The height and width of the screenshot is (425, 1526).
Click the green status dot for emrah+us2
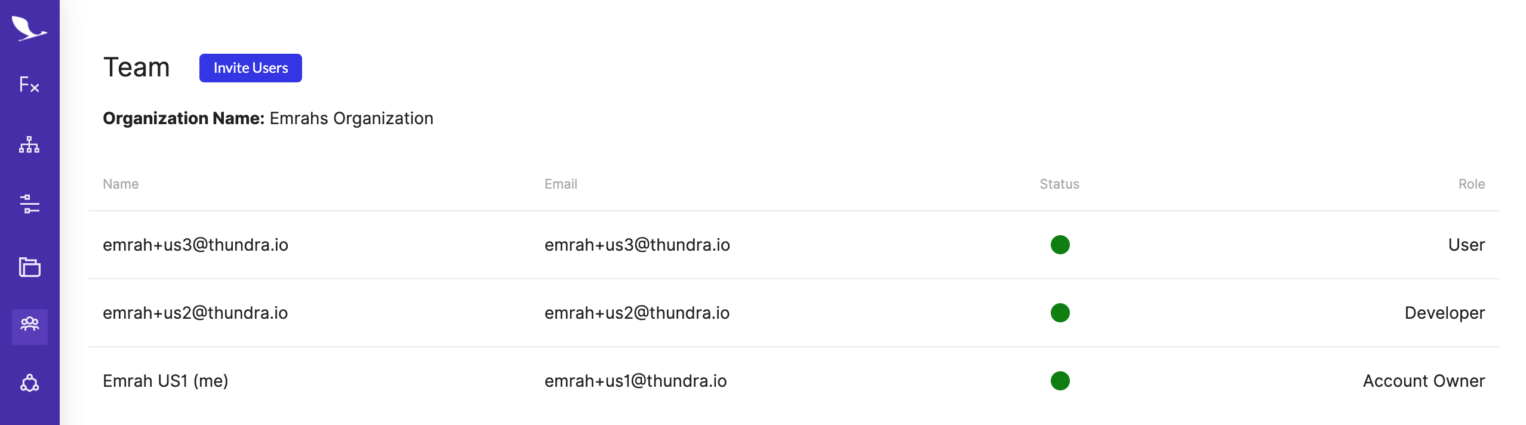click(1060, 313)
